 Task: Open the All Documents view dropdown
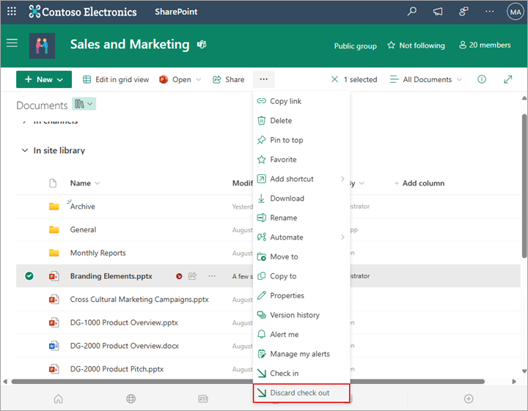[x=426, y=79]
